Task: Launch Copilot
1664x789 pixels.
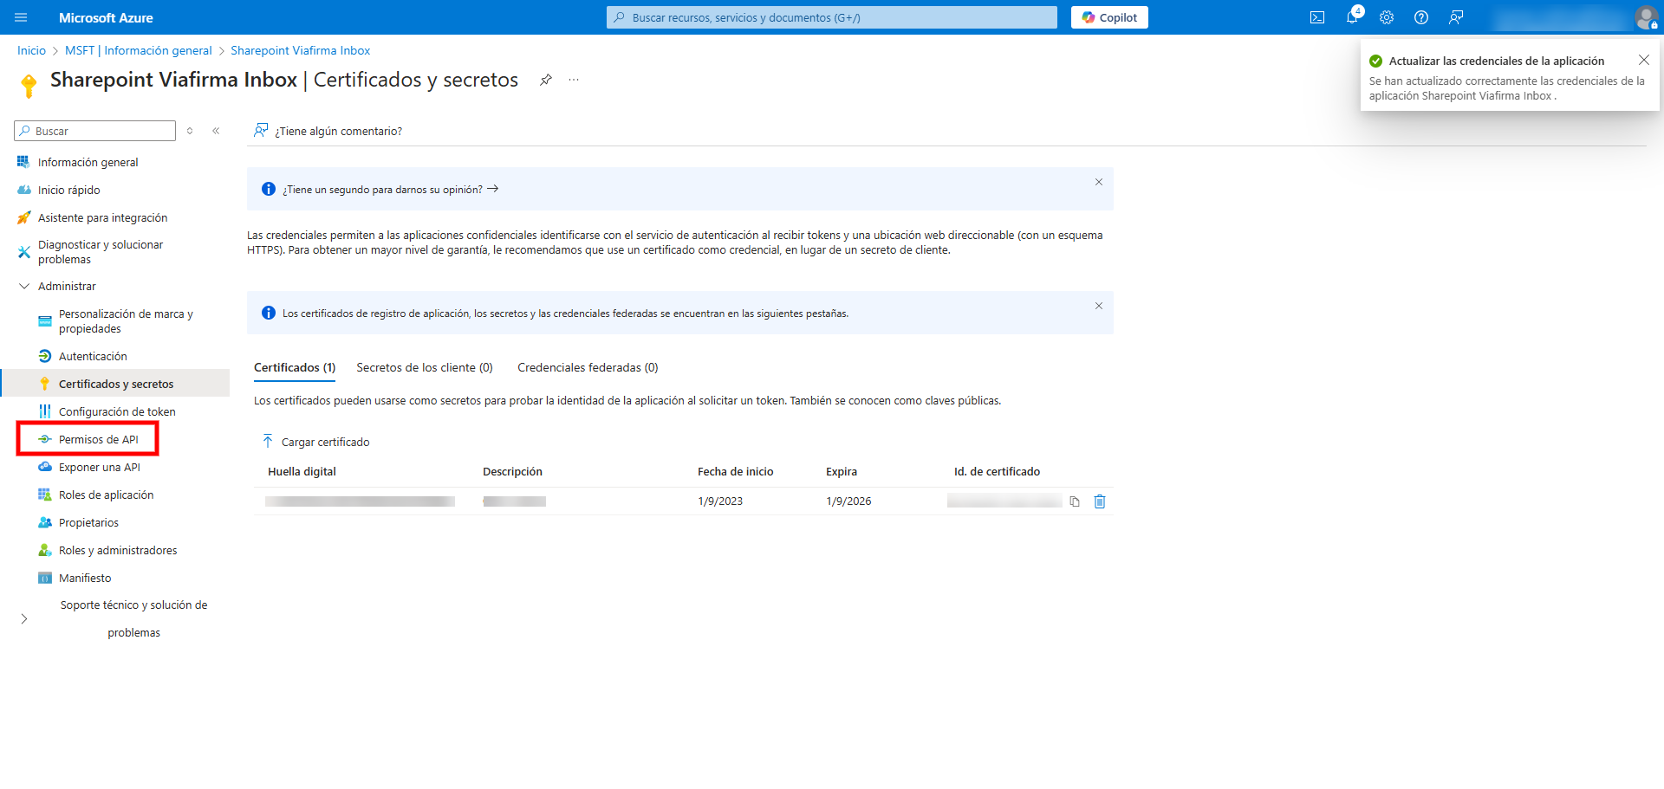Action: click(x=1109, y=17)
